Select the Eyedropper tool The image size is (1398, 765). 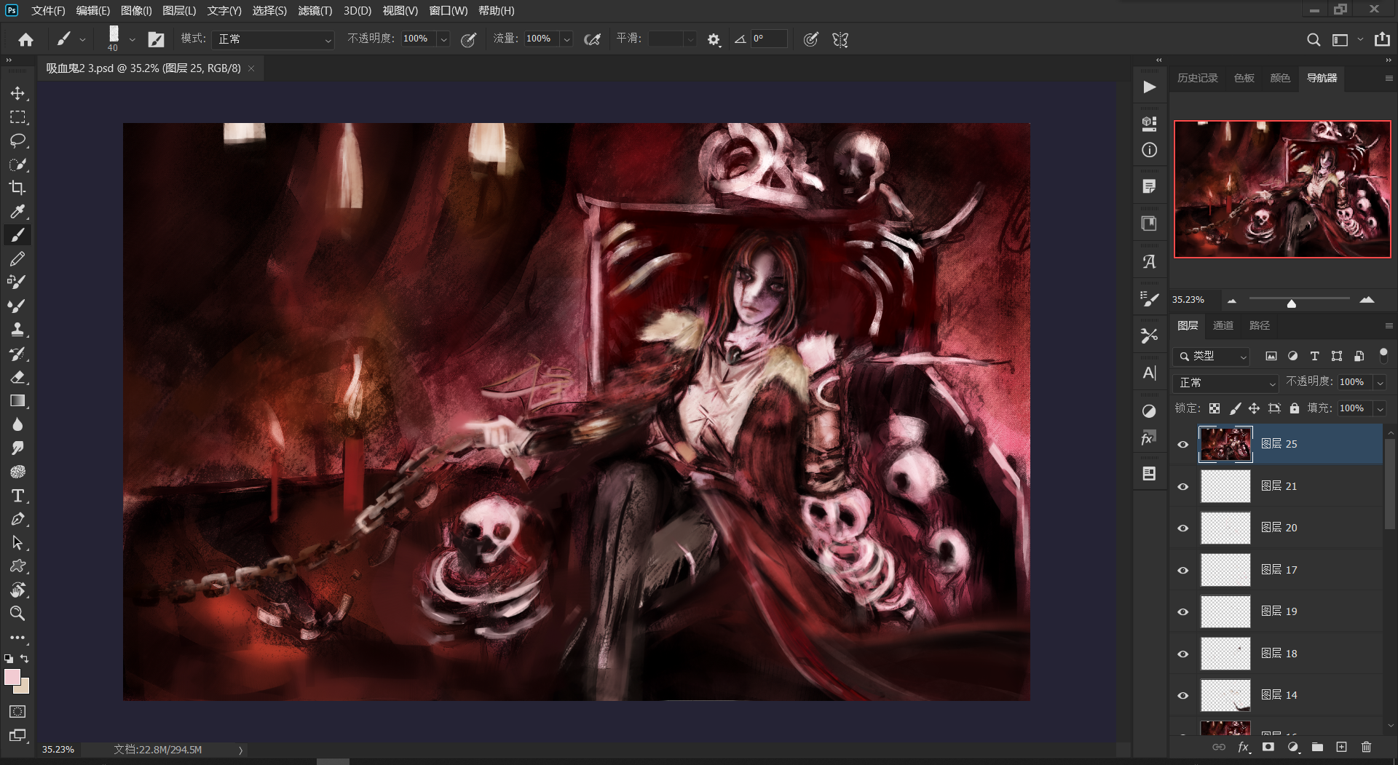click(x=17, y=212)
